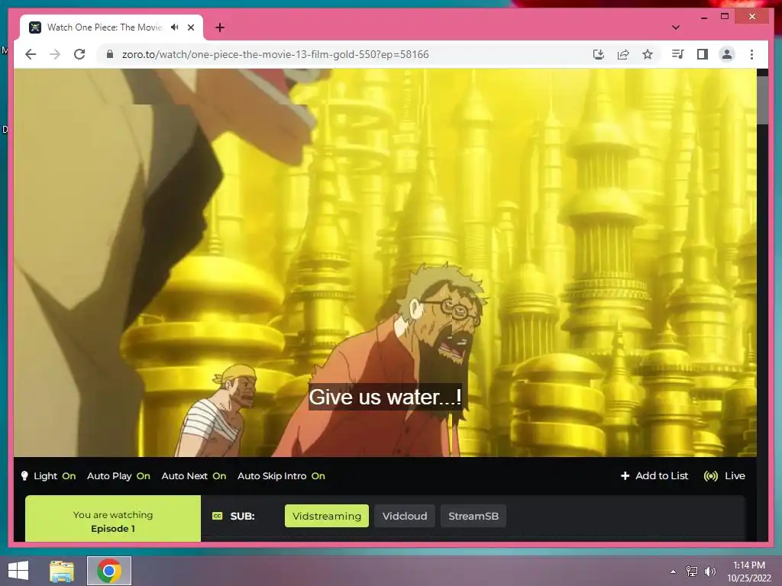782x586 pixels.
Task: Toggle the Light setting
Action: point(54,476)
